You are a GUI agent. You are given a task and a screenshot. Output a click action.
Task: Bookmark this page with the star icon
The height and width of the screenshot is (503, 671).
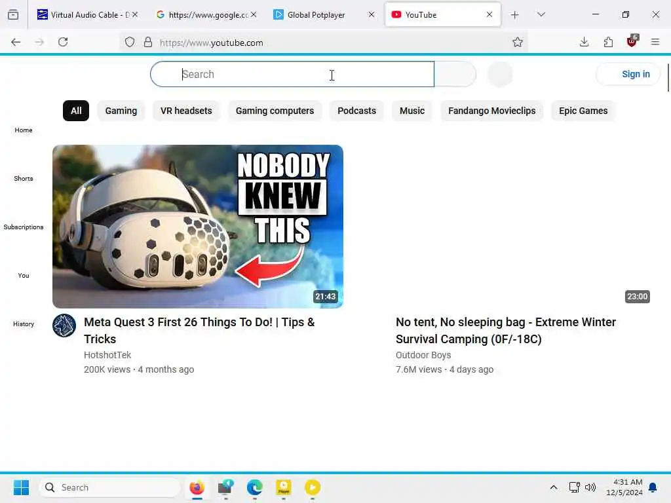(x=518, y=42)
